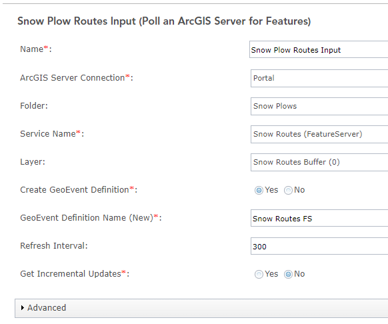Open the Service Name dropdown
This screenshot has height=324, width=388.
click(319, 134)
